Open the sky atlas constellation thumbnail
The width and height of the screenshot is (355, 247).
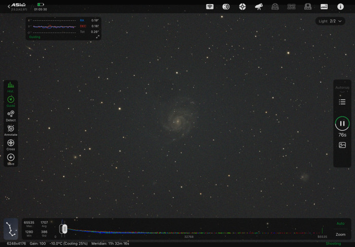(x=11, y=229)
